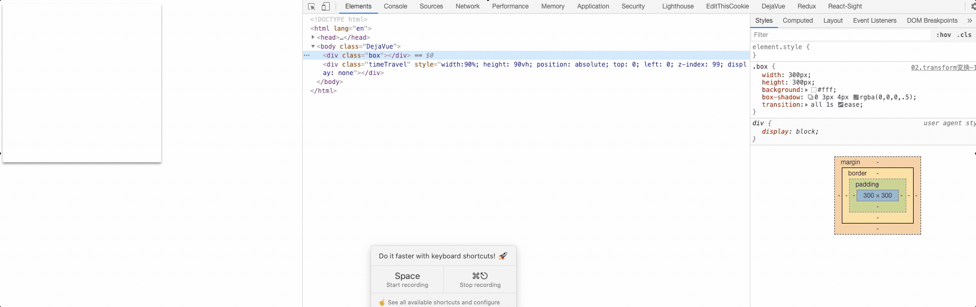The height and width of the screenshot is (307, 976).
Task: Open the Computed styles tab
Action: [x=797, y=21]
